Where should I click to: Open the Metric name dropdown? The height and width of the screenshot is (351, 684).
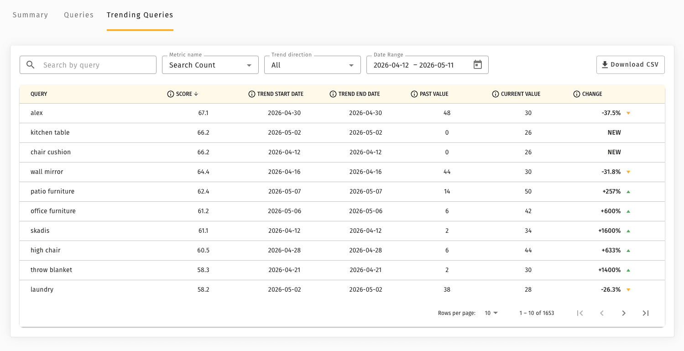[x=210, y=65]
